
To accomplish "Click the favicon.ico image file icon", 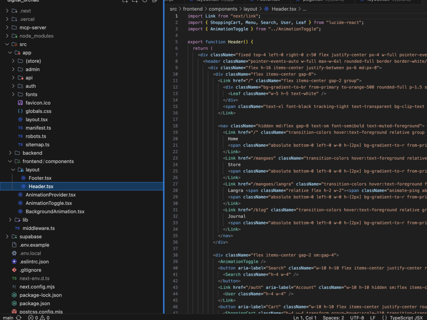I will [x=20, y=102].
